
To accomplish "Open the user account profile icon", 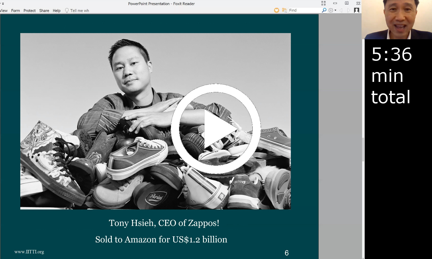I will click(x=356, y=10).
